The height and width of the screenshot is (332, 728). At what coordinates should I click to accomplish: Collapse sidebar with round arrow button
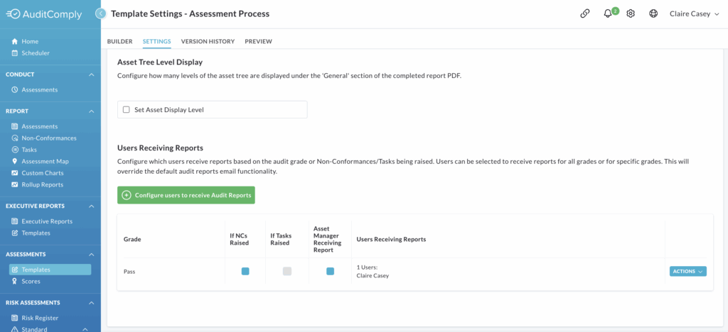101,13
